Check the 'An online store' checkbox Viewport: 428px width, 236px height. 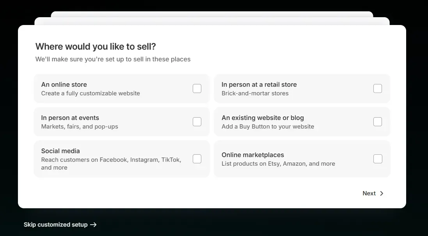click(197, 88)
